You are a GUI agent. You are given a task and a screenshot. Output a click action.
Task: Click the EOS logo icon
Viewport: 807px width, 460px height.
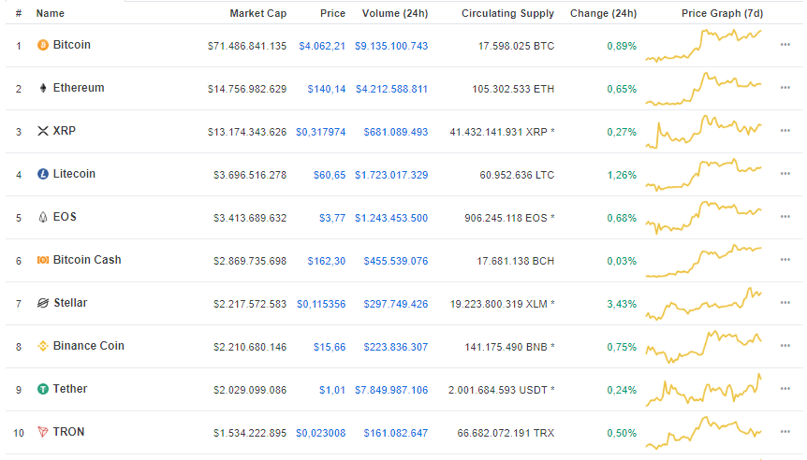point(43,217)
